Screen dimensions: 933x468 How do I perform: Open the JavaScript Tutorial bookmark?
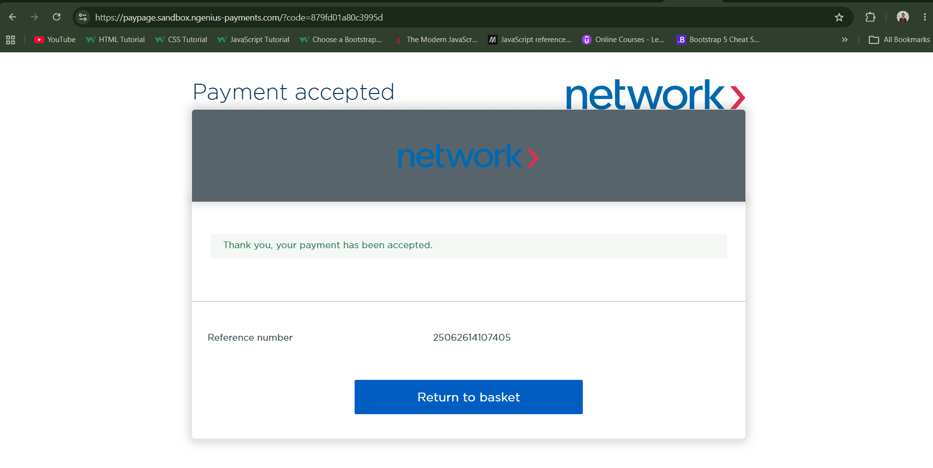tap(253, 40)
